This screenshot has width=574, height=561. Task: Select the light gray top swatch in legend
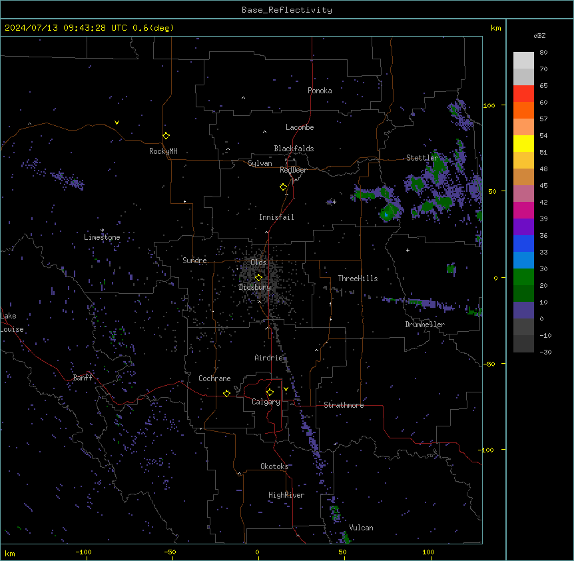tap(523, 60)
